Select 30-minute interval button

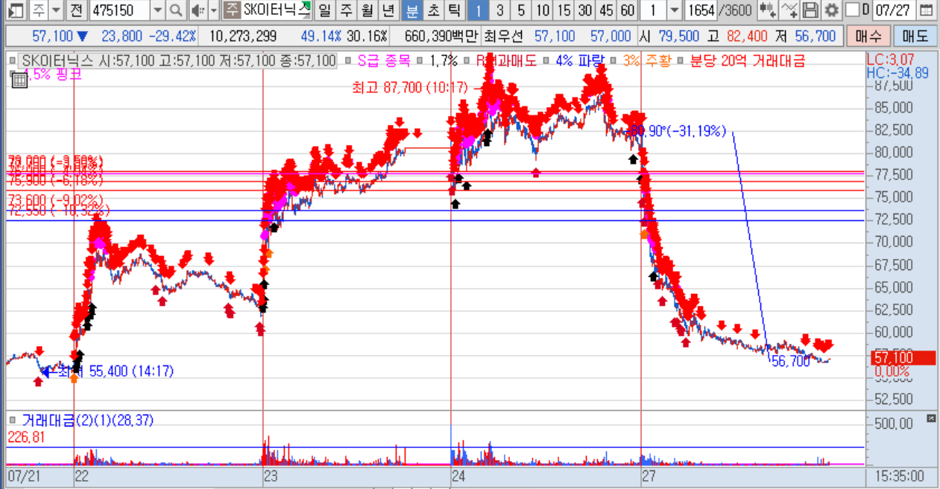click(x=586, y=10)
